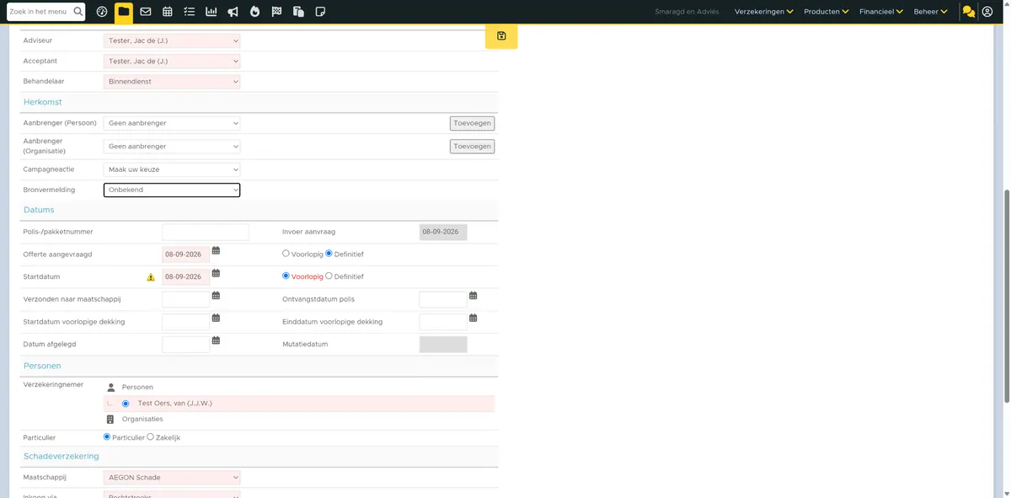Click the search magnifier icon

(78, 12)
